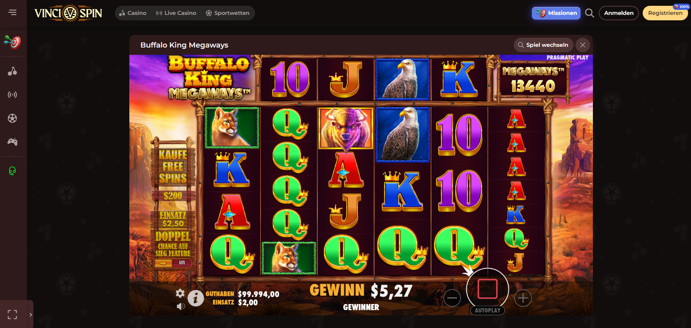Open the hamburger menu icon
The width and height of the screenshot is (691, 328).
[x=12, y=13]
